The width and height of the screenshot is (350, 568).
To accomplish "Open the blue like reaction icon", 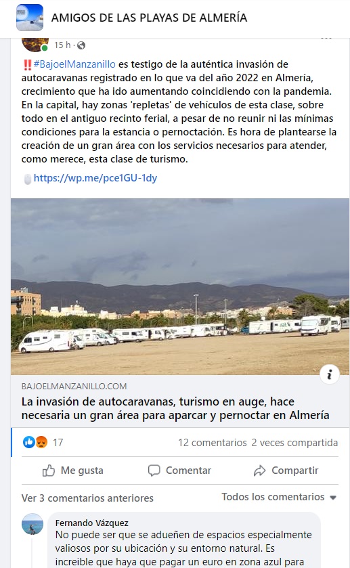I will tap(28, 442).
